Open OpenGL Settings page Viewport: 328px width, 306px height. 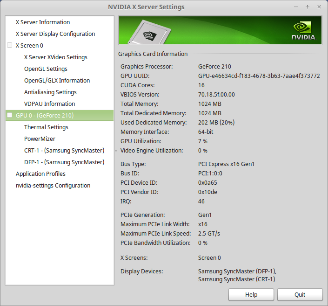click(x=46, y=69)
